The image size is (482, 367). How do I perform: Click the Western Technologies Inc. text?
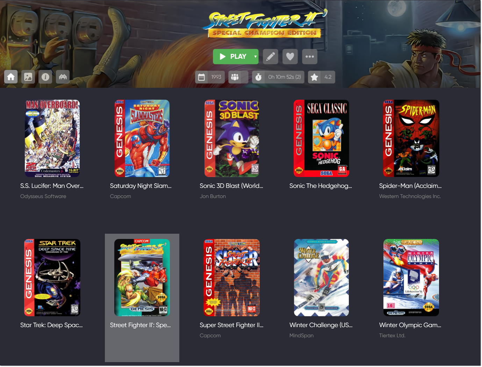click(x=410, y=196)
